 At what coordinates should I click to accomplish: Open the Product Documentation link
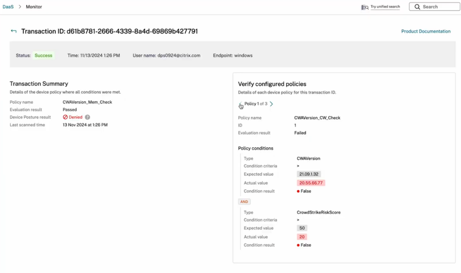[426, 31]
